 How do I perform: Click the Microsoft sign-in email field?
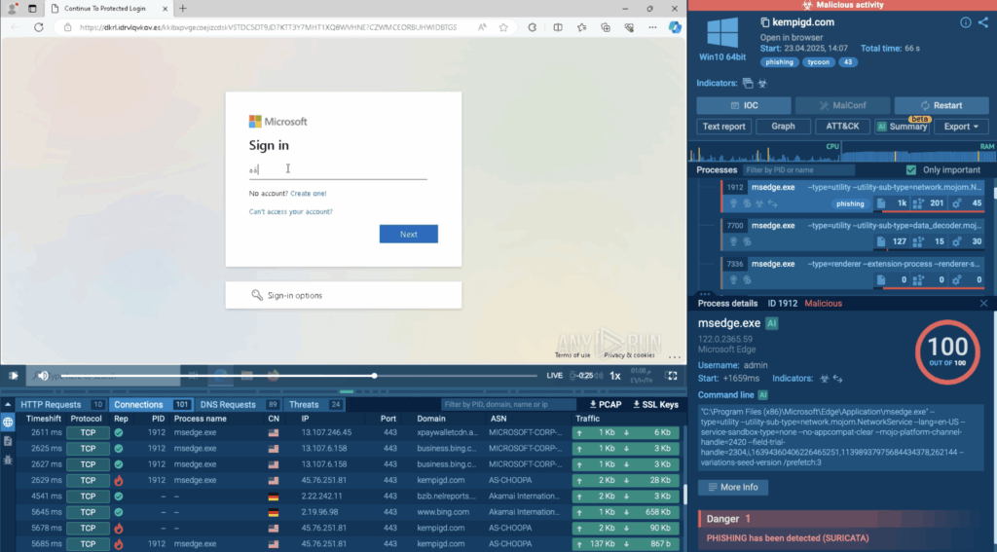click(338, 169)
